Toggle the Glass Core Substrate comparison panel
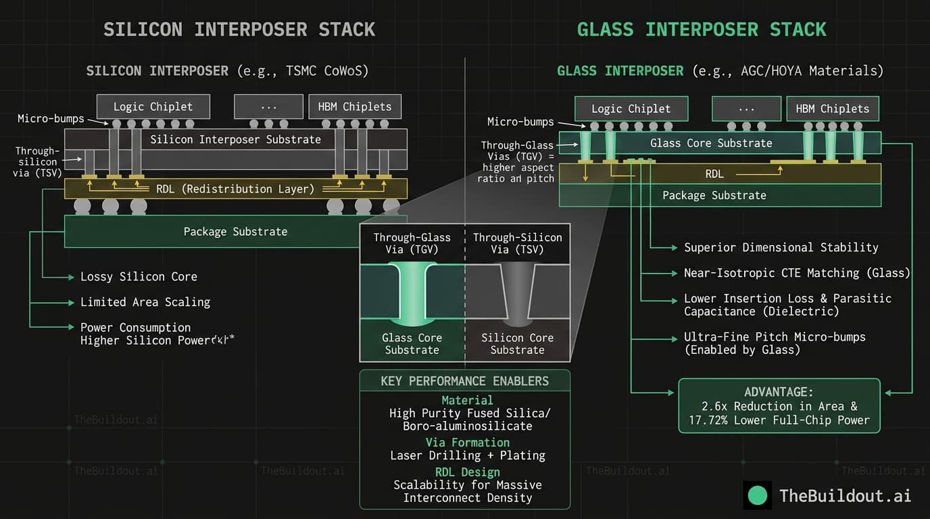The width and height of the screenshot is (930, 519). pos(412,344)
